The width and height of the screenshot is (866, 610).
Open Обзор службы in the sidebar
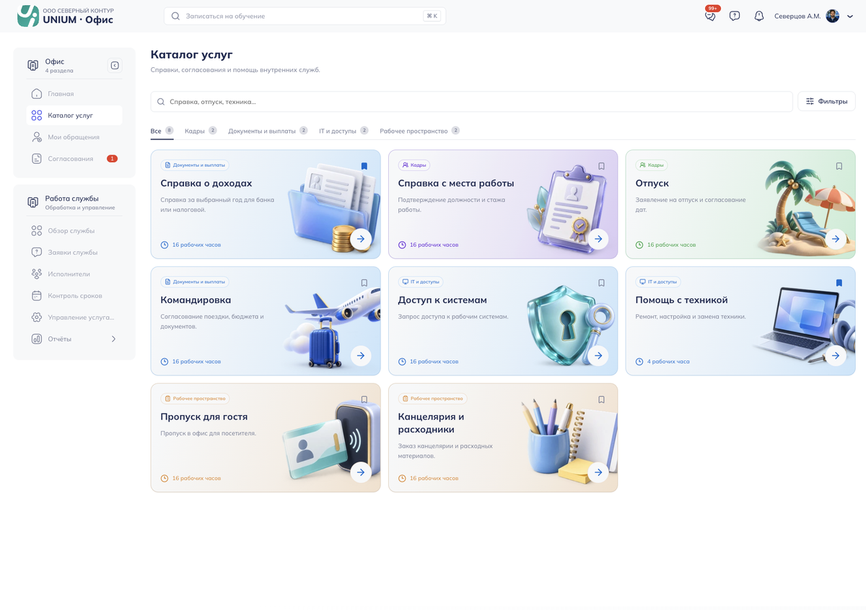coord(74,231)
